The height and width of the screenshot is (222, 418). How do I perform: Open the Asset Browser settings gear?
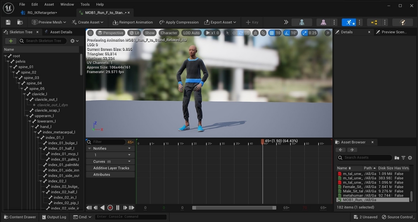[410, 158]
